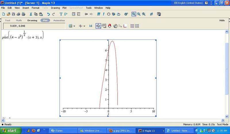This screenshot has width=230, height=134.
Task: Switch to the Plot context tab
Action: tap(45, 20)
